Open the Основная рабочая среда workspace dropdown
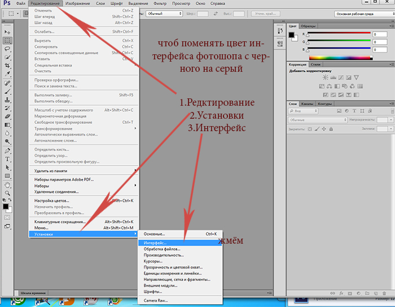395x307 pixels. [x=365, y=14]
